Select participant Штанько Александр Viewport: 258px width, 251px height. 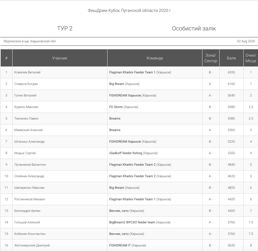coord(29,142)
